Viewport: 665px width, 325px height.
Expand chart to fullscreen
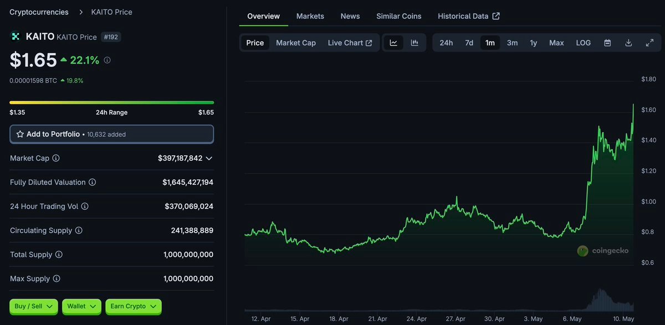pyautogui.click(x=649, y=43)
